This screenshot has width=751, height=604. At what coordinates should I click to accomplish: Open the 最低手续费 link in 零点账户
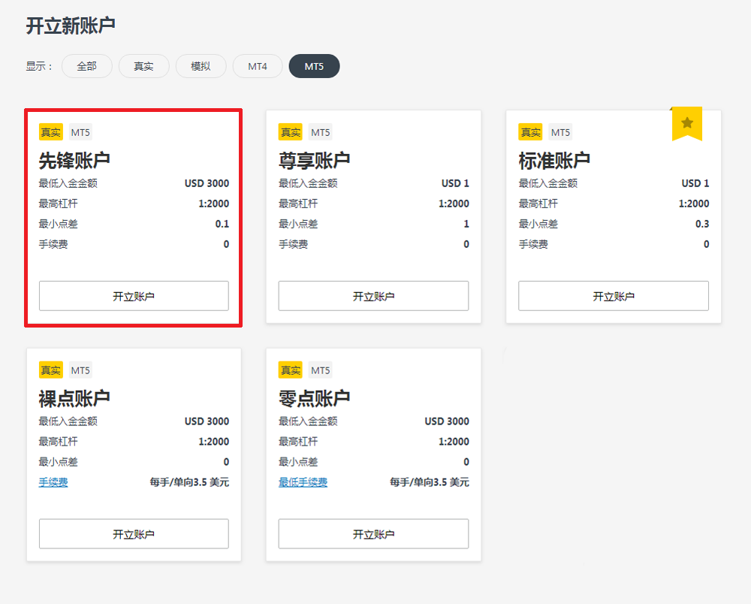303,482
